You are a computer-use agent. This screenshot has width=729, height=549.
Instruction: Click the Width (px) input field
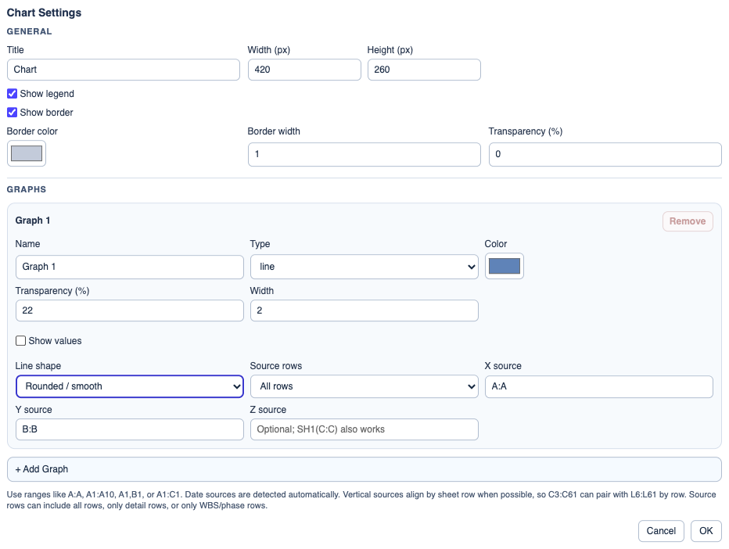click(x=304, y=70)
